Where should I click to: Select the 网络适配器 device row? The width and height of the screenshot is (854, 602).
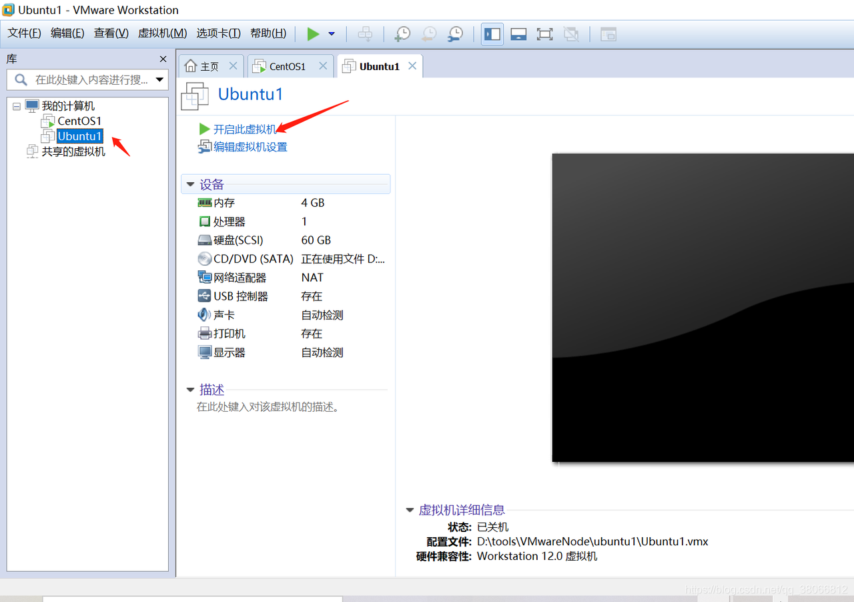(287, 278)
